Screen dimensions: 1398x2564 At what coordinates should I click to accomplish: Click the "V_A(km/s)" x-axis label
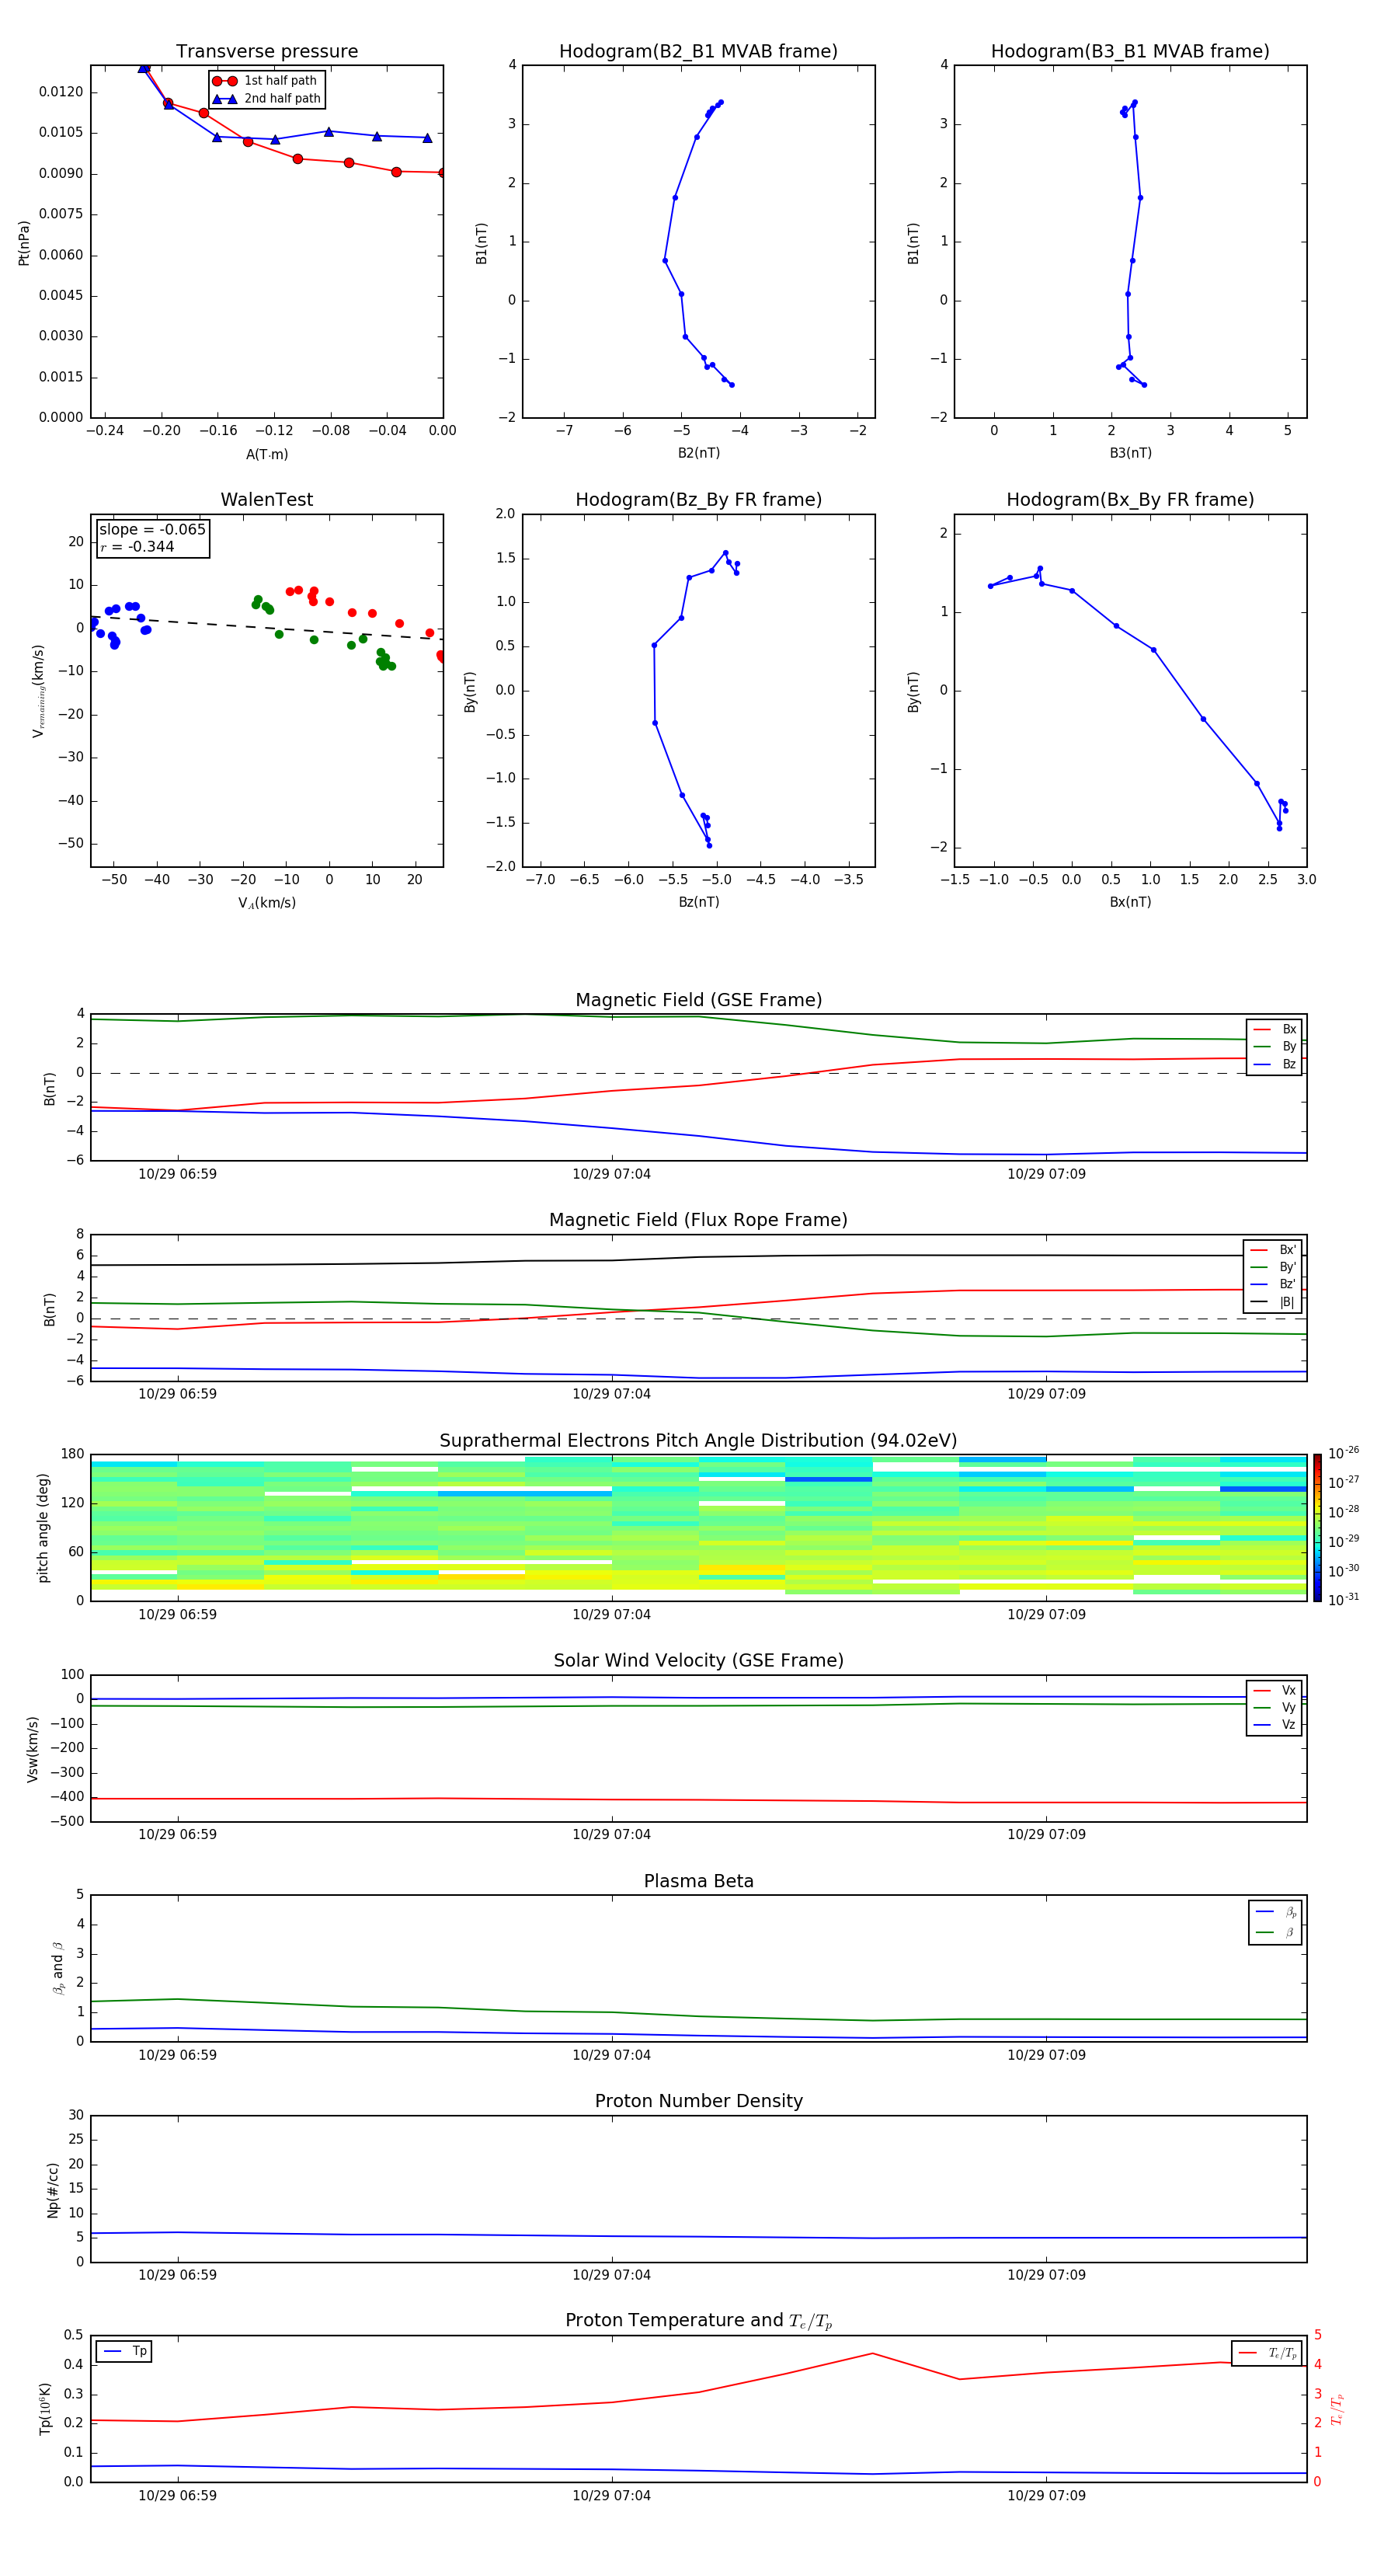pyautogui.click(x=266, y=903)
